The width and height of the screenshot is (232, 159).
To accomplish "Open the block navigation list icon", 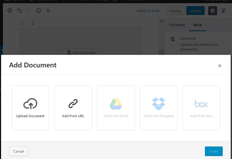I will (x=48, y=11).
